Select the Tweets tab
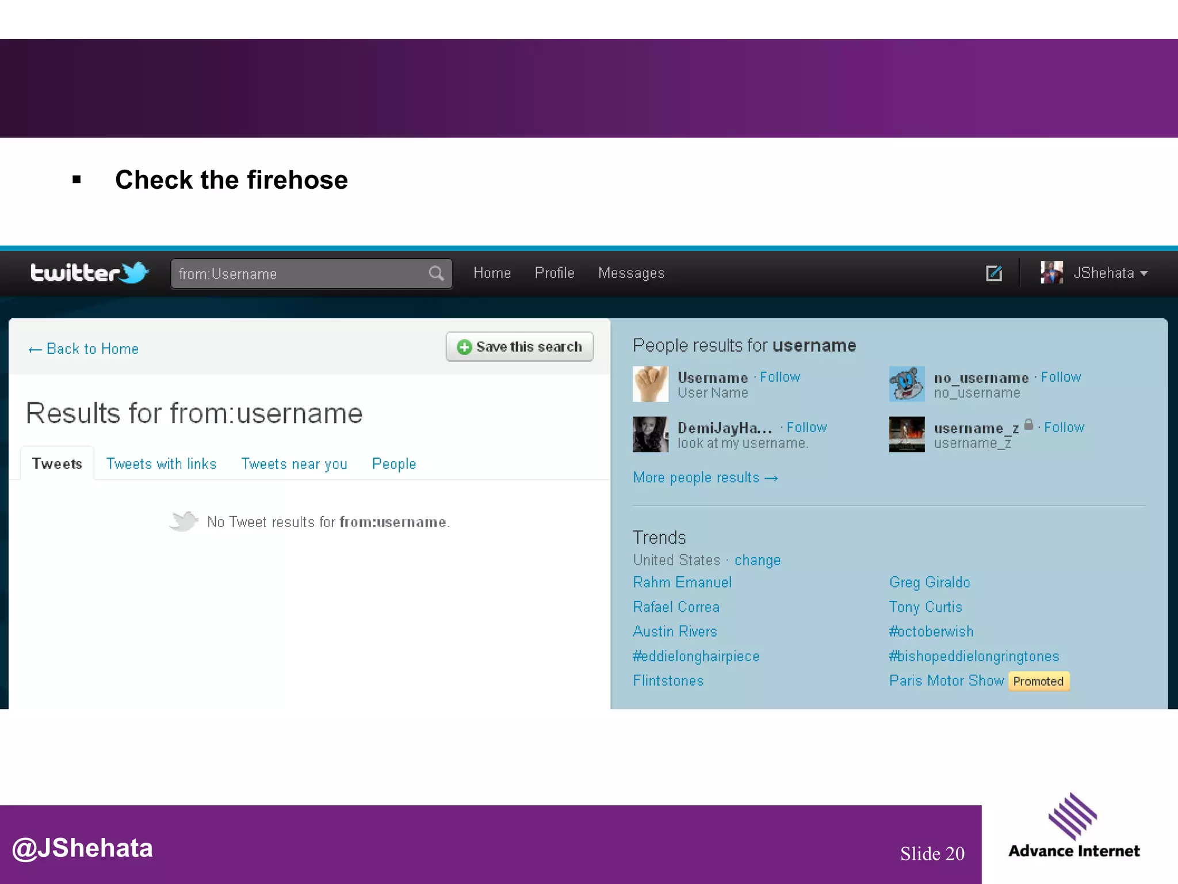Viewport: 1178px width, 884px height. pos(57,463)
